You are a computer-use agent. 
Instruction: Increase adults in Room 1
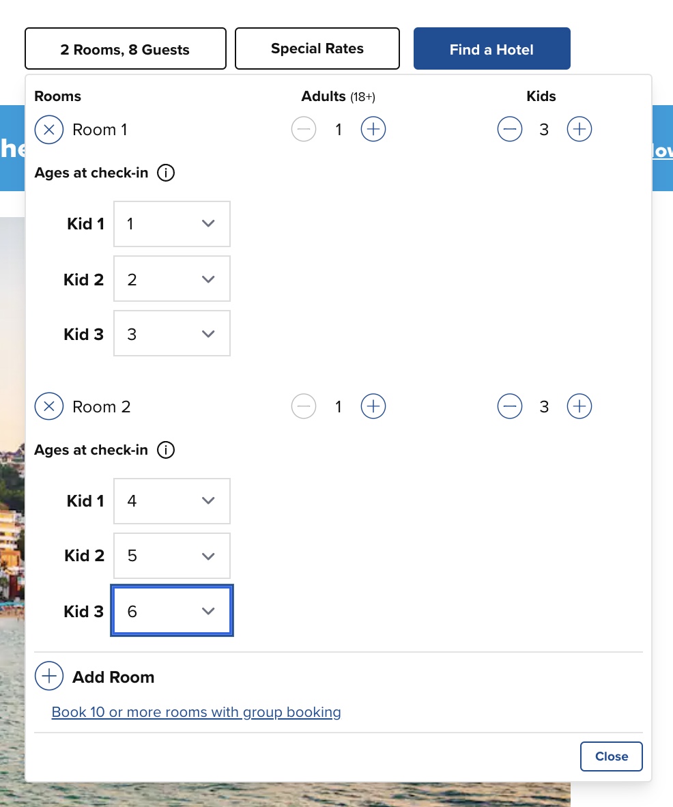[x=373, y=129]
